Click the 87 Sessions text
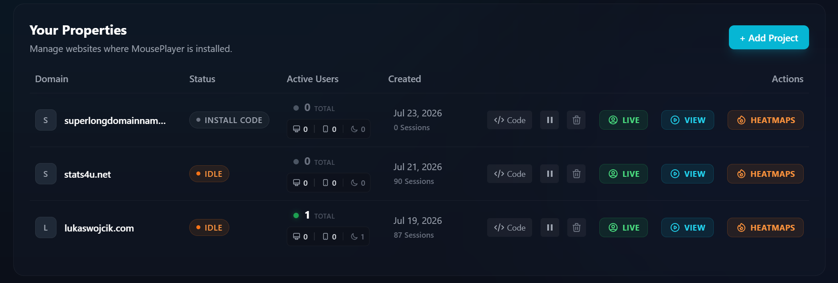Viewport: 838px width, 283px height. pyautogui.click(x=414, y=235)
